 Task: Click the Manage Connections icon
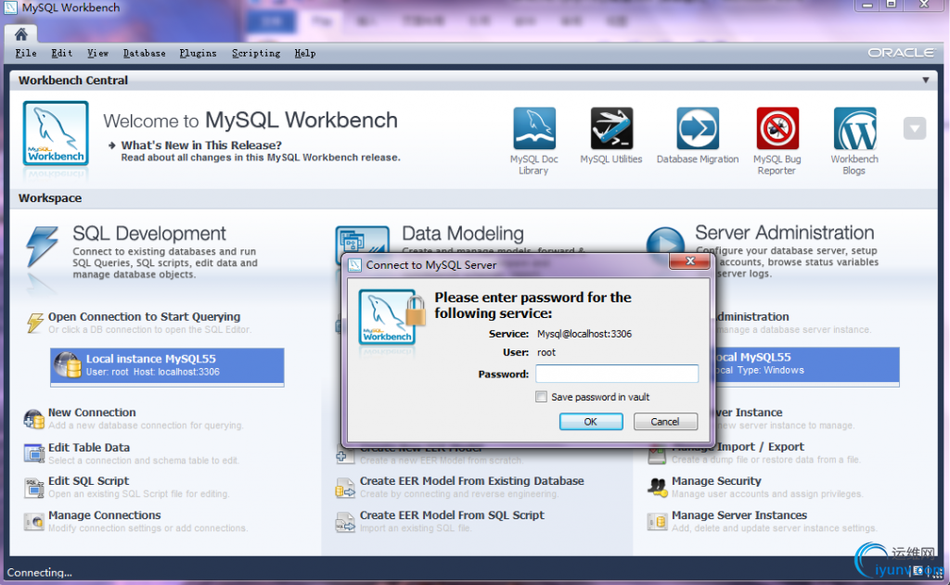point(34,521)
